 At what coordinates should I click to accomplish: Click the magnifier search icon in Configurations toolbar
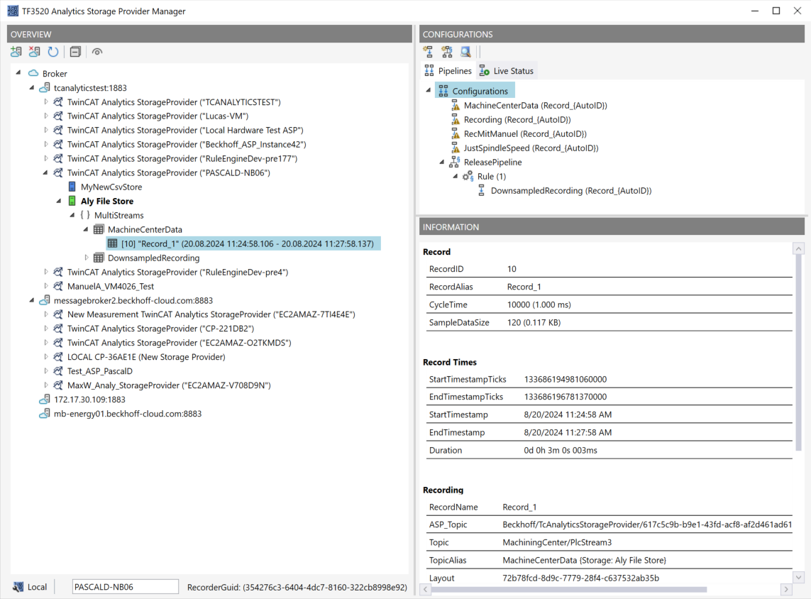pos(465,52)
